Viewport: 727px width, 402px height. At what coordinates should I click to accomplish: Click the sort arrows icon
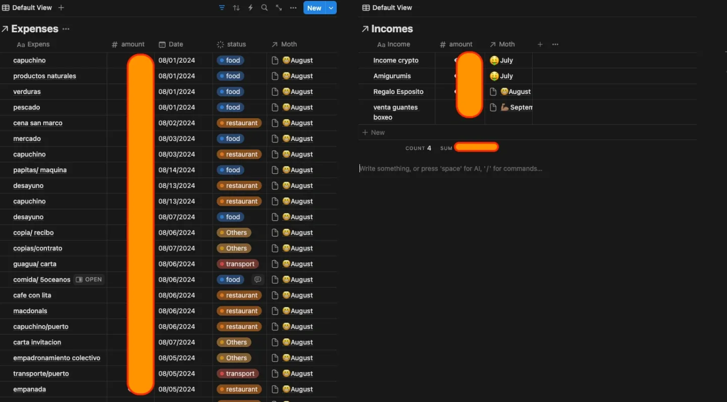pyautogui.click(x=236, y=8)
